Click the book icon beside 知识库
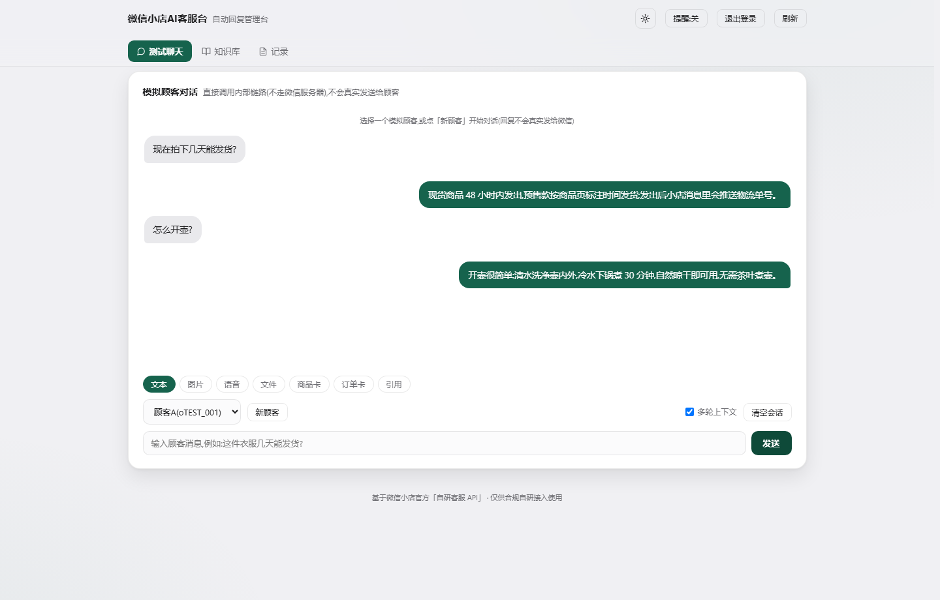The height and width of the screenshot is (600, 940). [x=206, y=52]
